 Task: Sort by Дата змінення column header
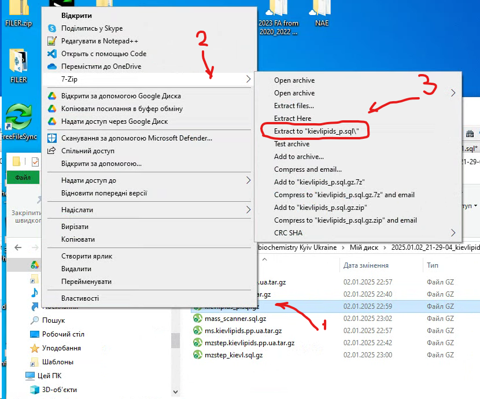[365, 265]
